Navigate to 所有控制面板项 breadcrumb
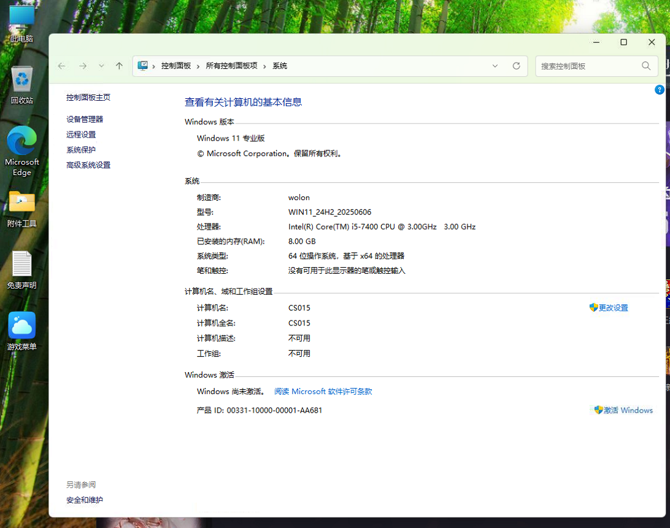670x528 pixels. (x=231, y=66)
